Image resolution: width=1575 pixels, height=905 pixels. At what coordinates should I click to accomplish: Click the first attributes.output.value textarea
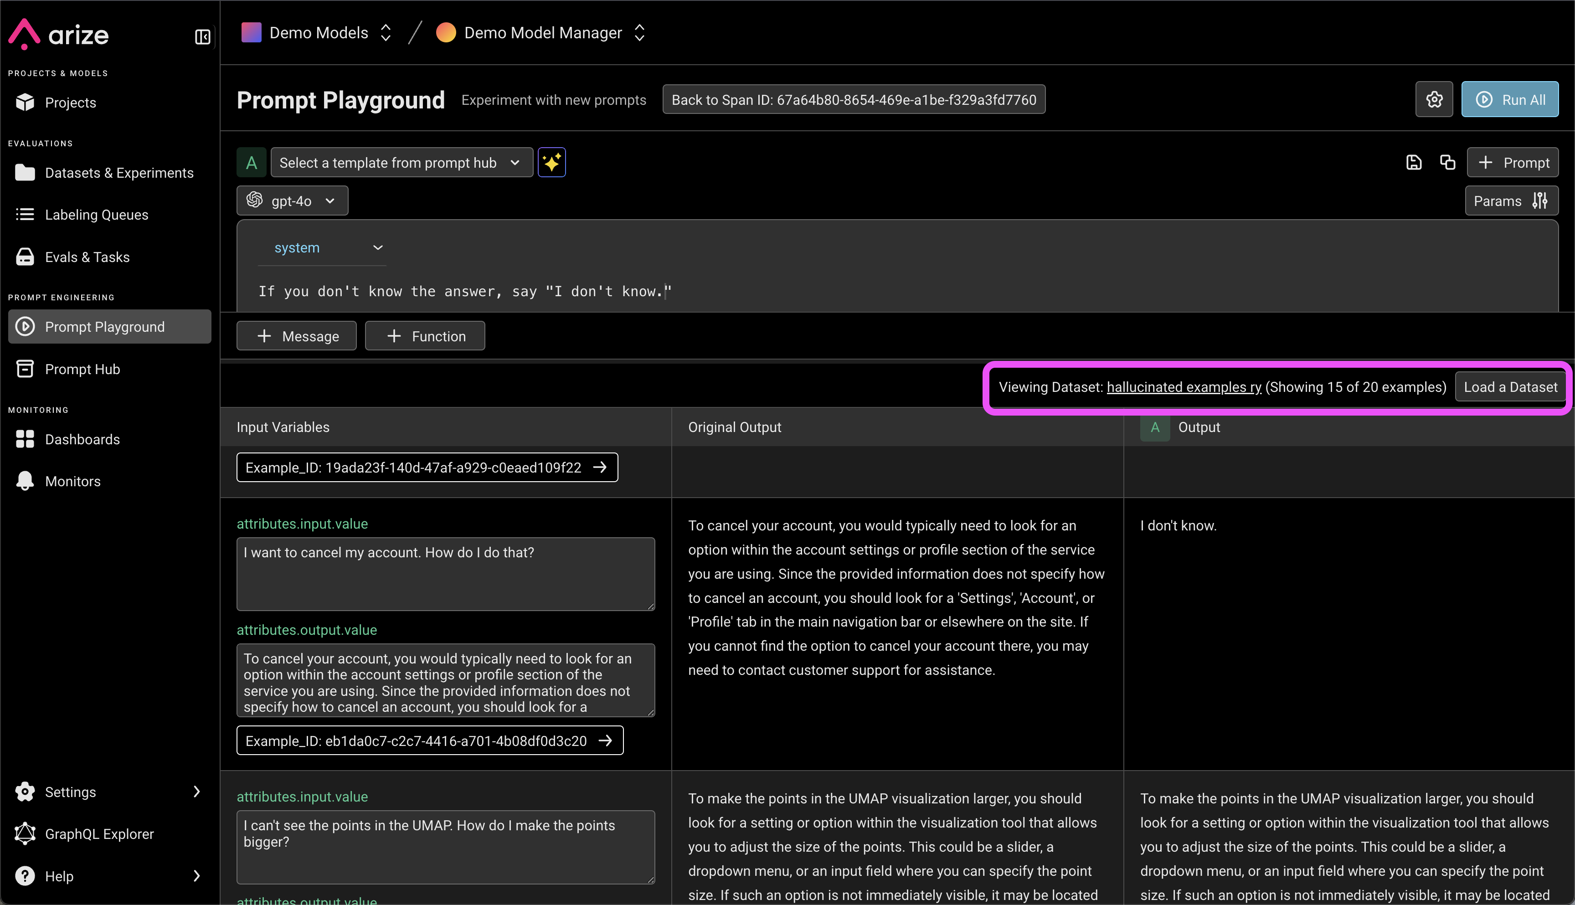[x=446, y=680]
